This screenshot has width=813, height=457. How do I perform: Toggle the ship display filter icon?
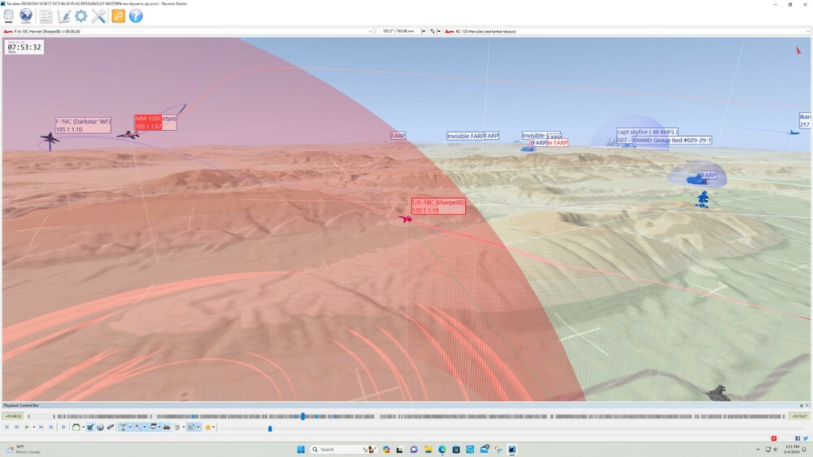pos(167,427)
